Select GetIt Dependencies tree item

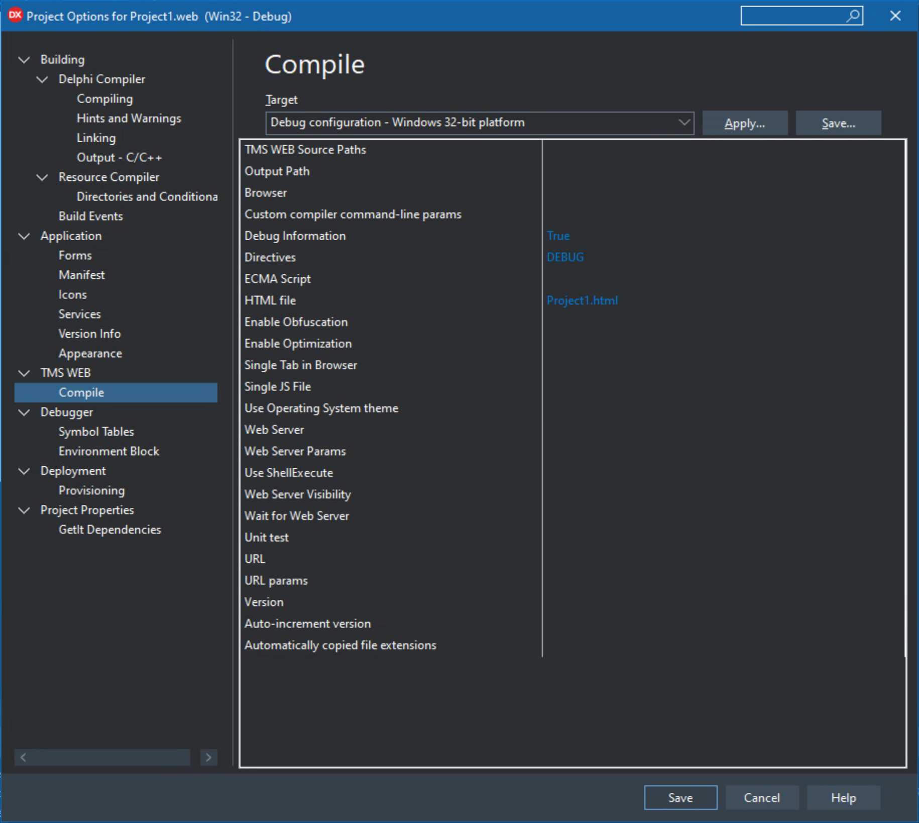pos(109,530)
